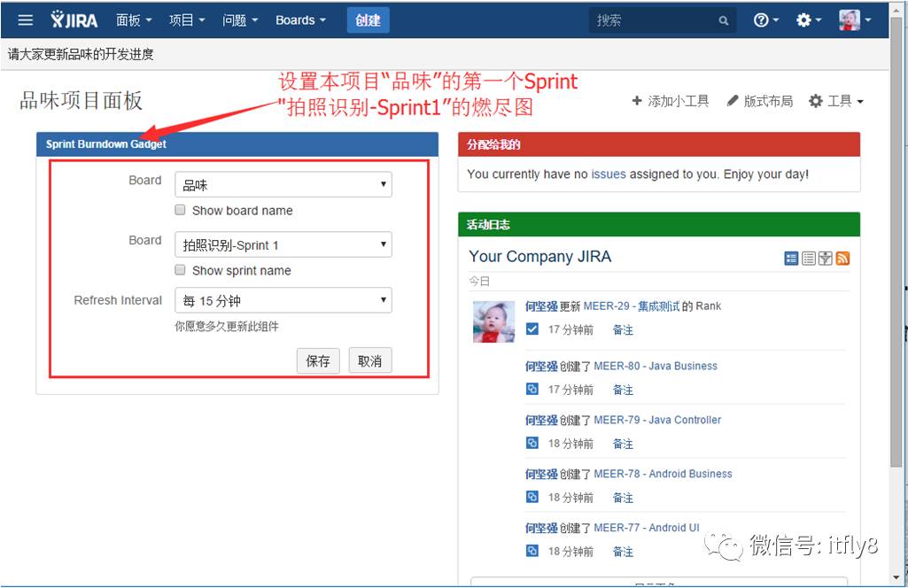The width and height of the screenshot is (908, 588).
Task: Click the Your Company JIRA heading
Action: click(x=539, y=257)
